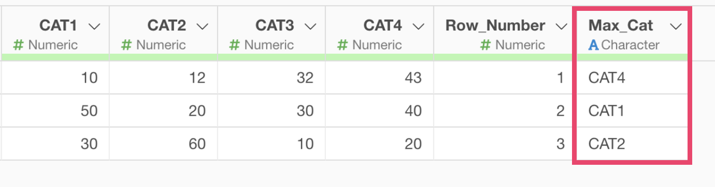Expand the CAT3 column menu chevron
Screen dimensions: 715x187
310,26
